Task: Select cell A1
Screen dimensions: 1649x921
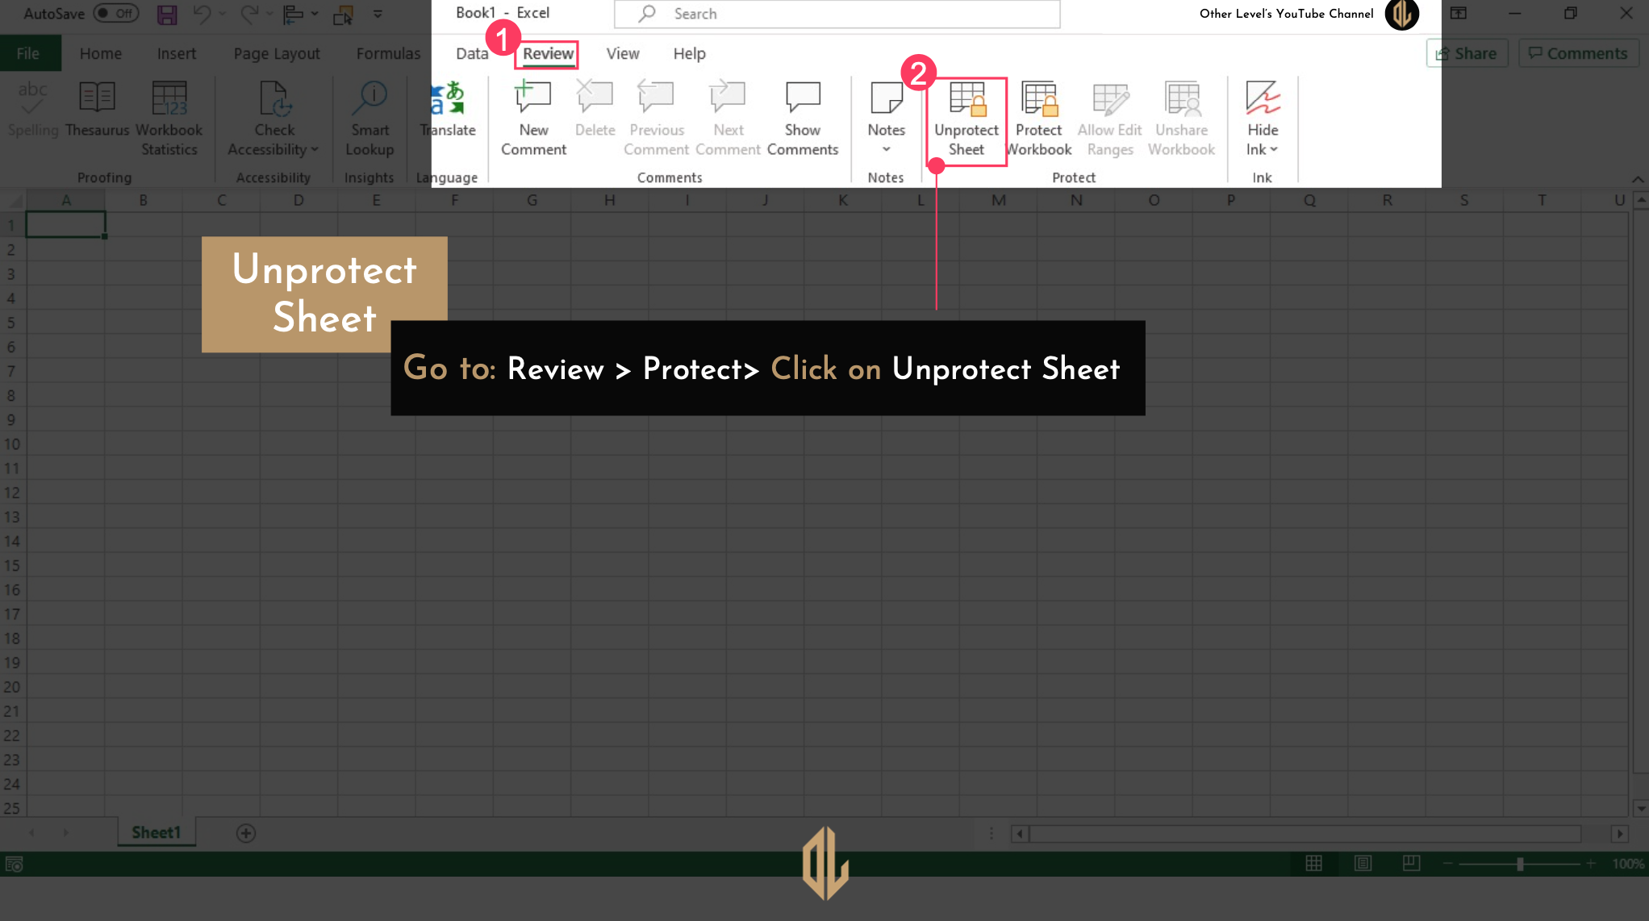Action: 65,224
